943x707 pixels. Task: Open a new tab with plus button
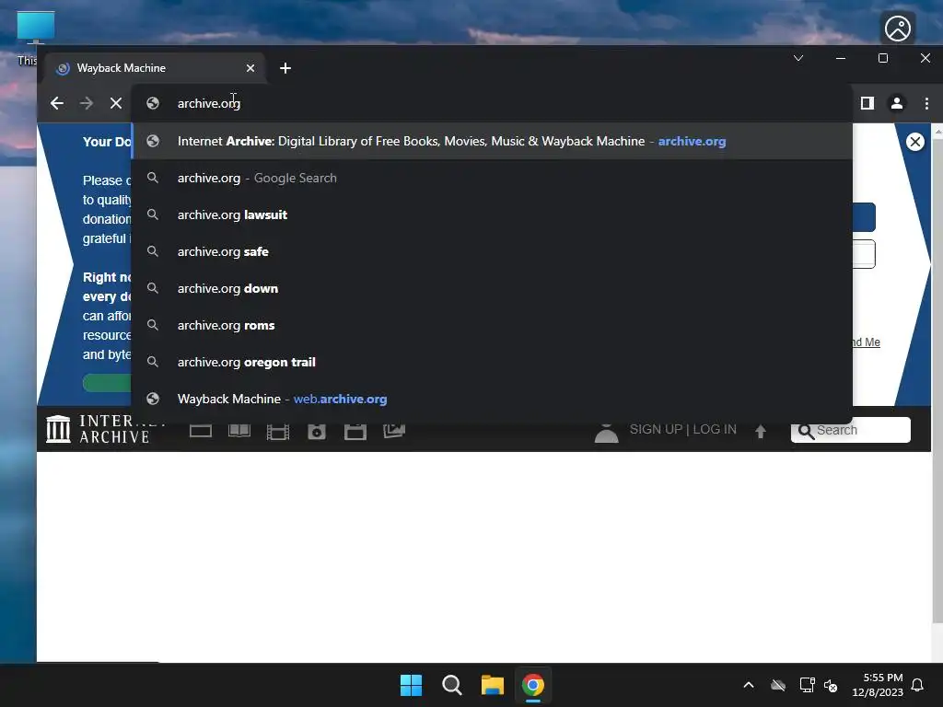coord(285,68)
